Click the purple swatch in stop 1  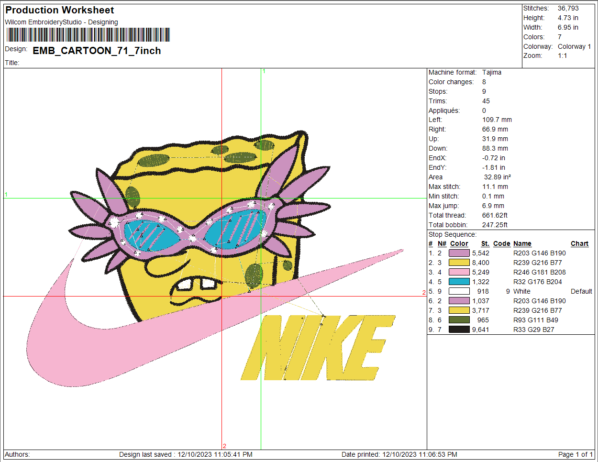tap(459, 253)
